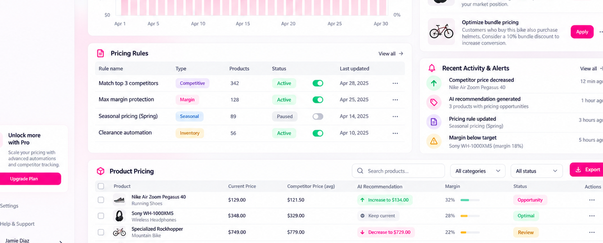Check the Nike Air Zoom Pegasus 40 checkbox
Image resolution: width=603 pixels, height=243 pixels.
point(101,200)
